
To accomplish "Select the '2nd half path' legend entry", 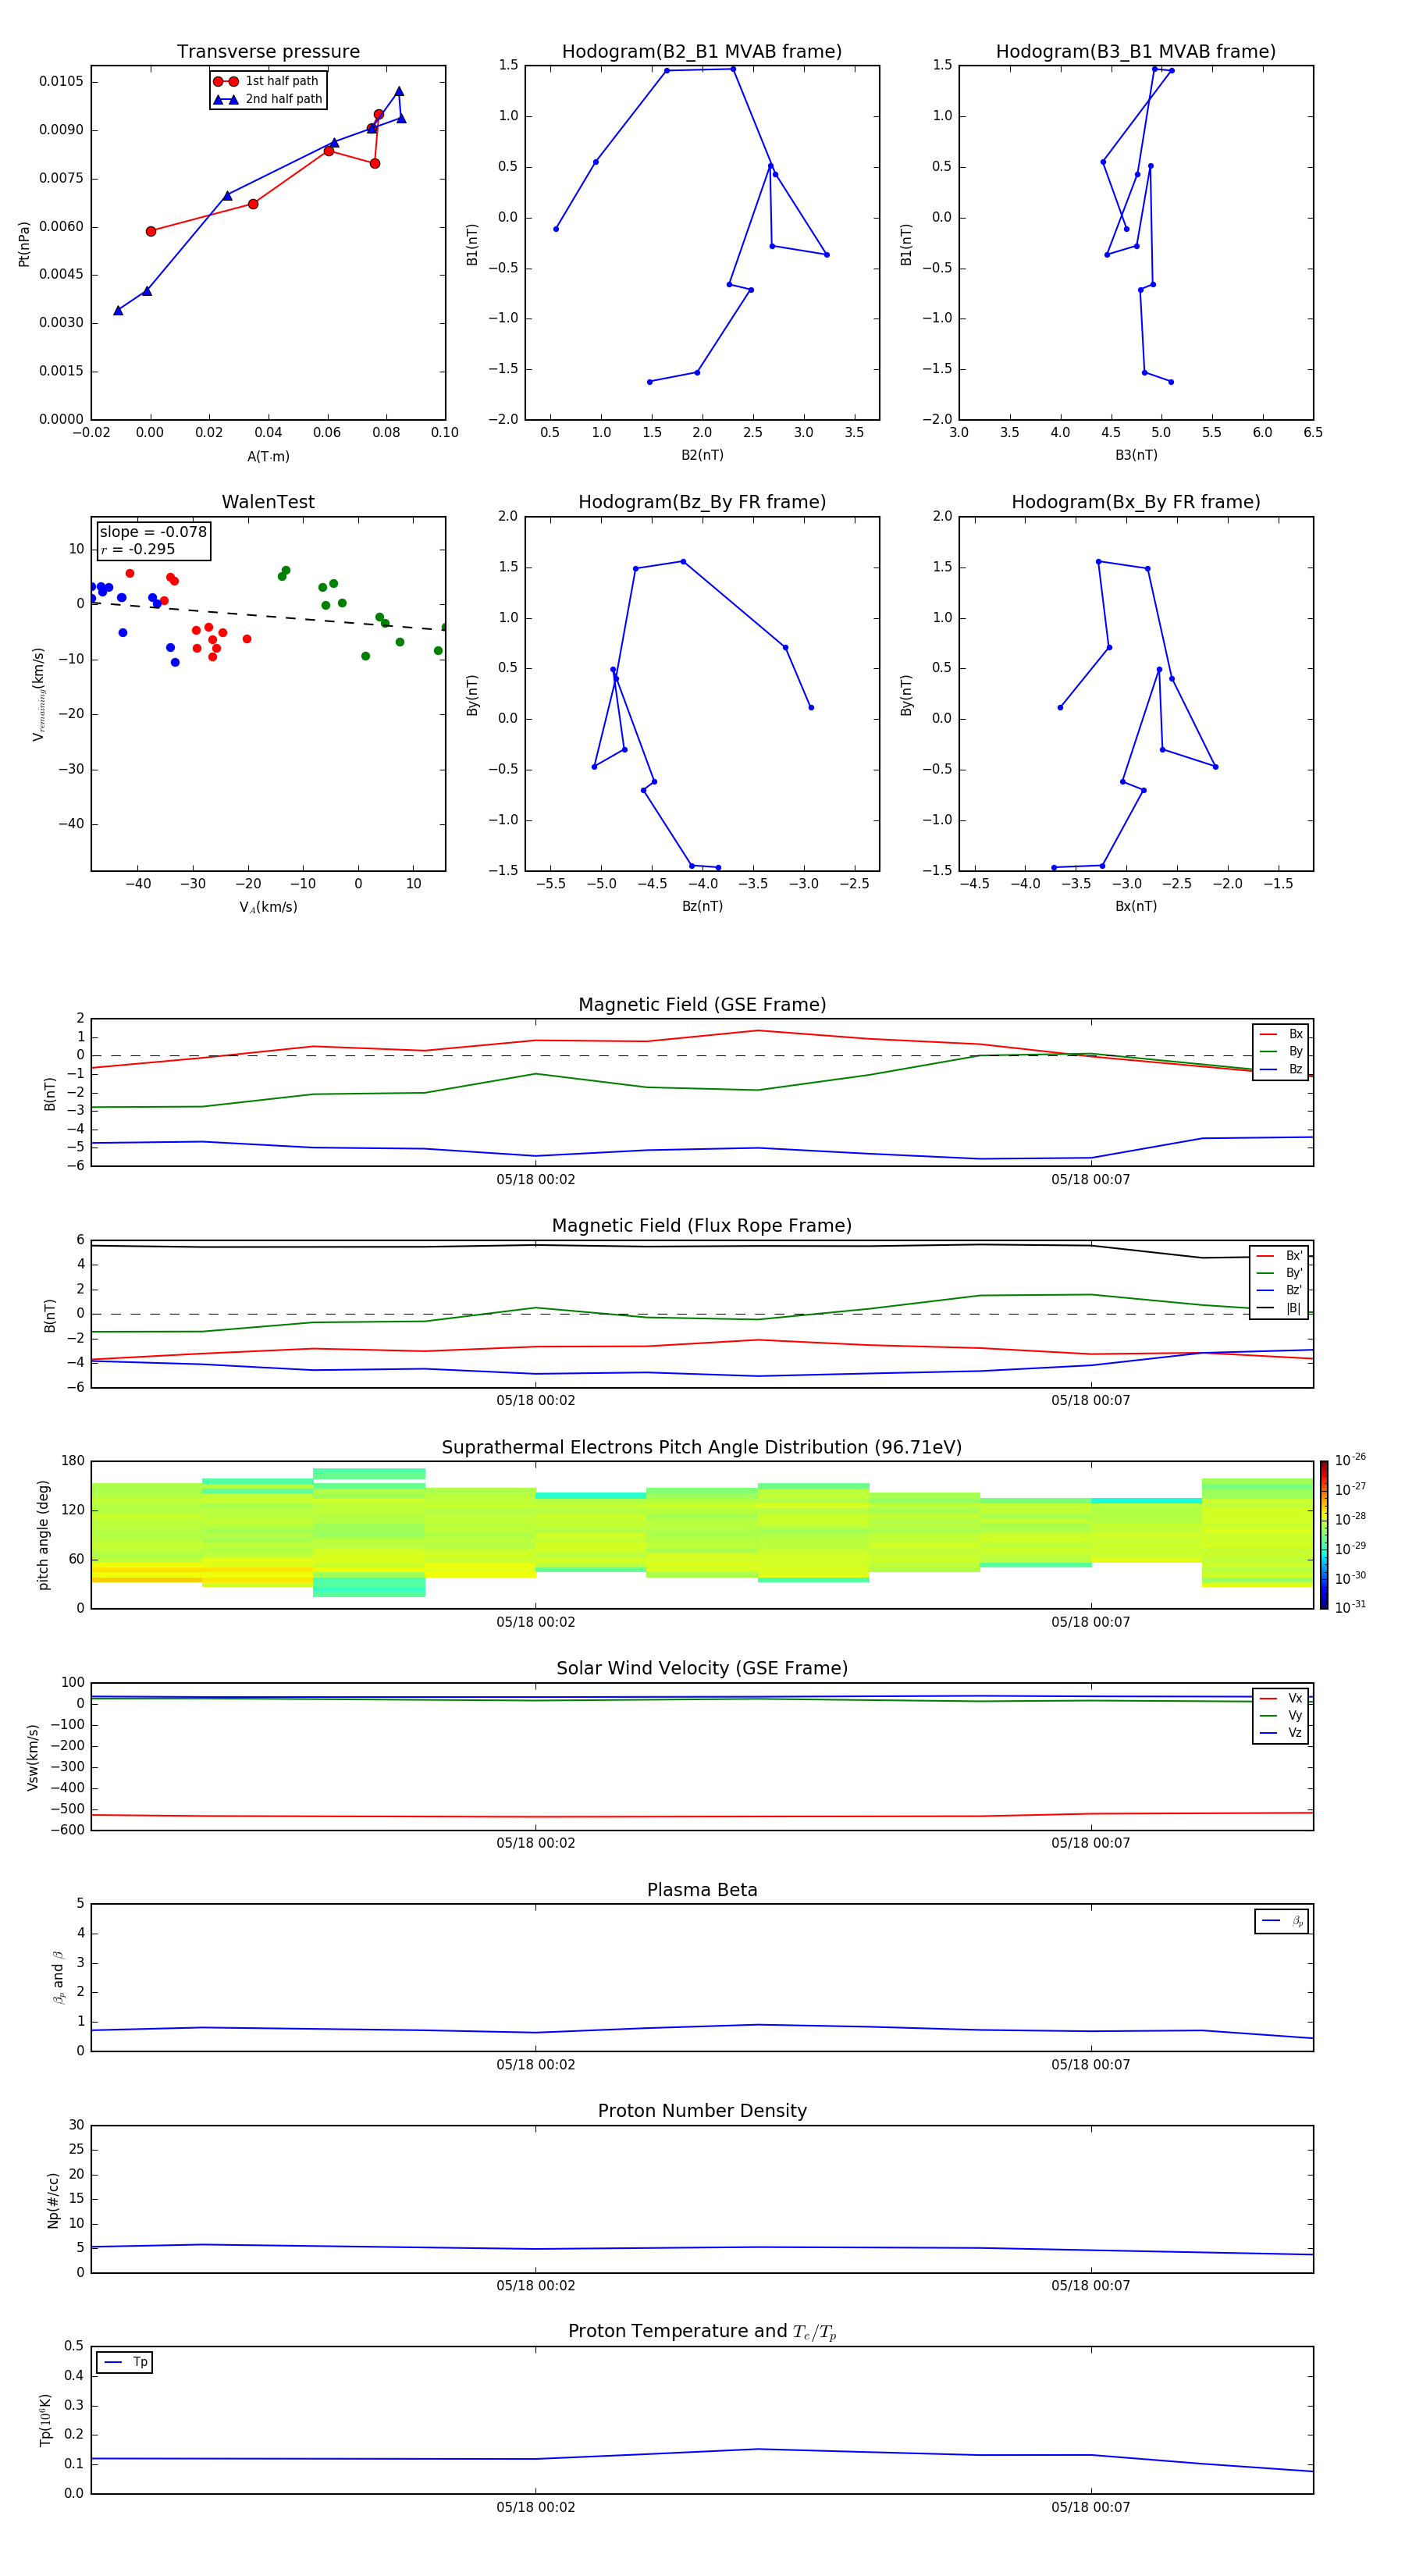I will point(267,99).
